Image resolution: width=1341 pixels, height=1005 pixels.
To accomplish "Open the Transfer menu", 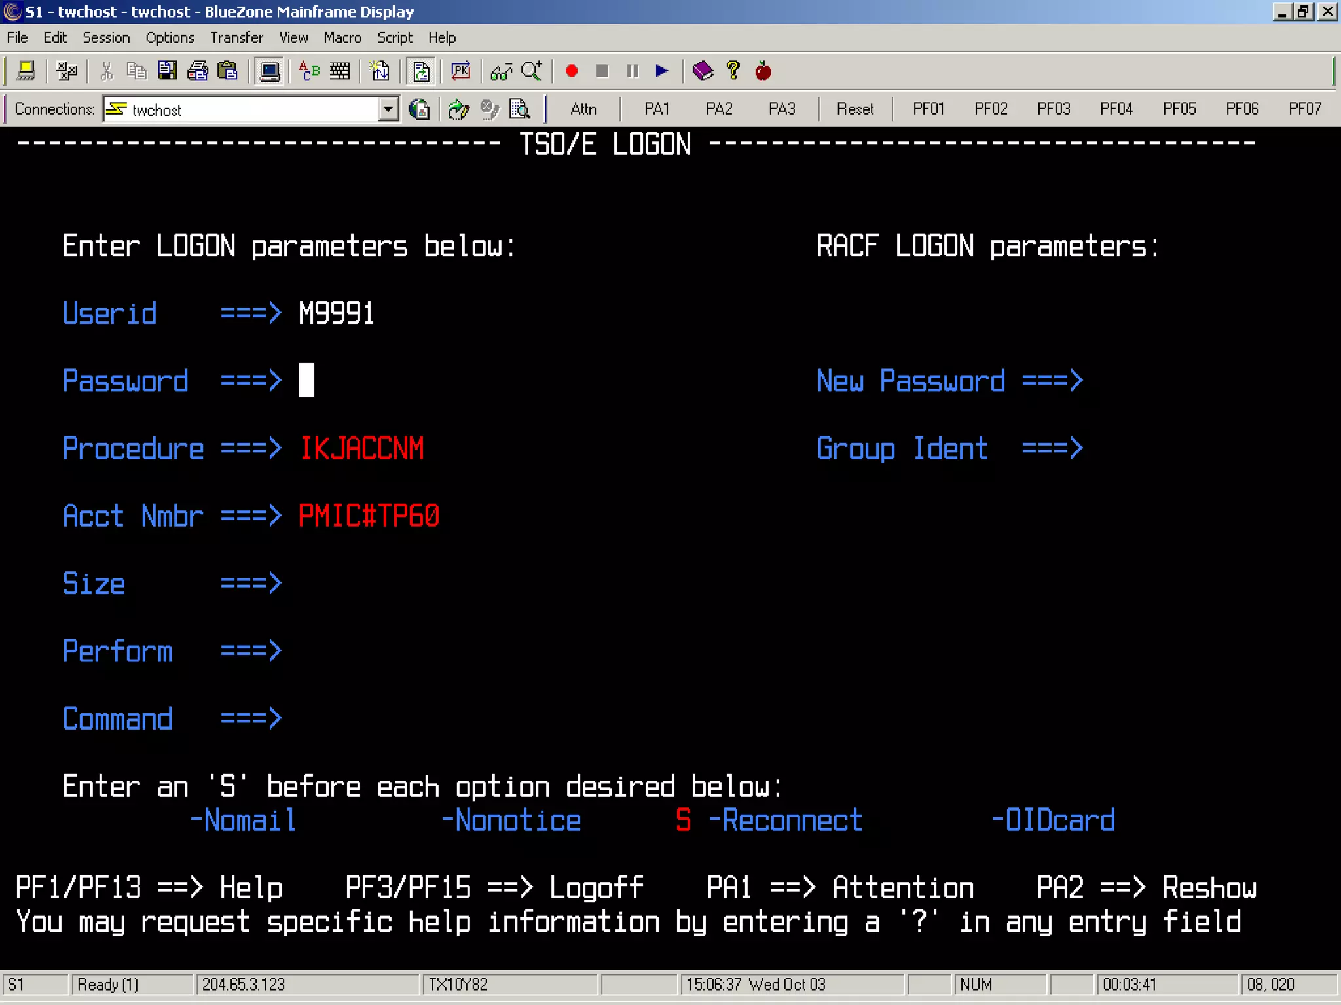I will coord(236,38).
